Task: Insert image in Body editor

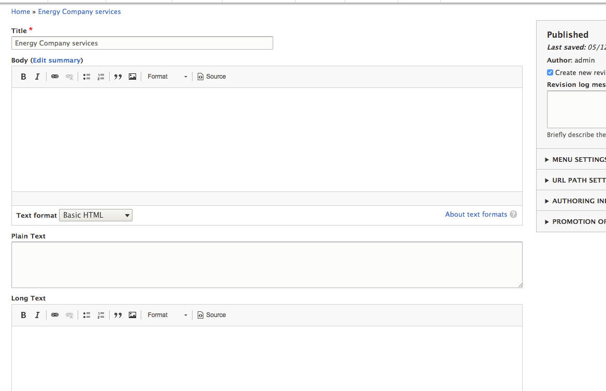Action: (132, 77)
